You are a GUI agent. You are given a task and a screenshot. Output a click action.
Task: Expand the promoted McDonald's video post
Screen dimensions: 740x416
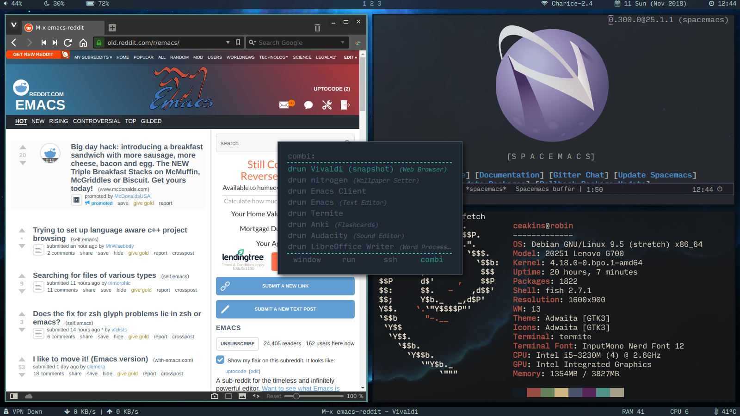(76, 200)
